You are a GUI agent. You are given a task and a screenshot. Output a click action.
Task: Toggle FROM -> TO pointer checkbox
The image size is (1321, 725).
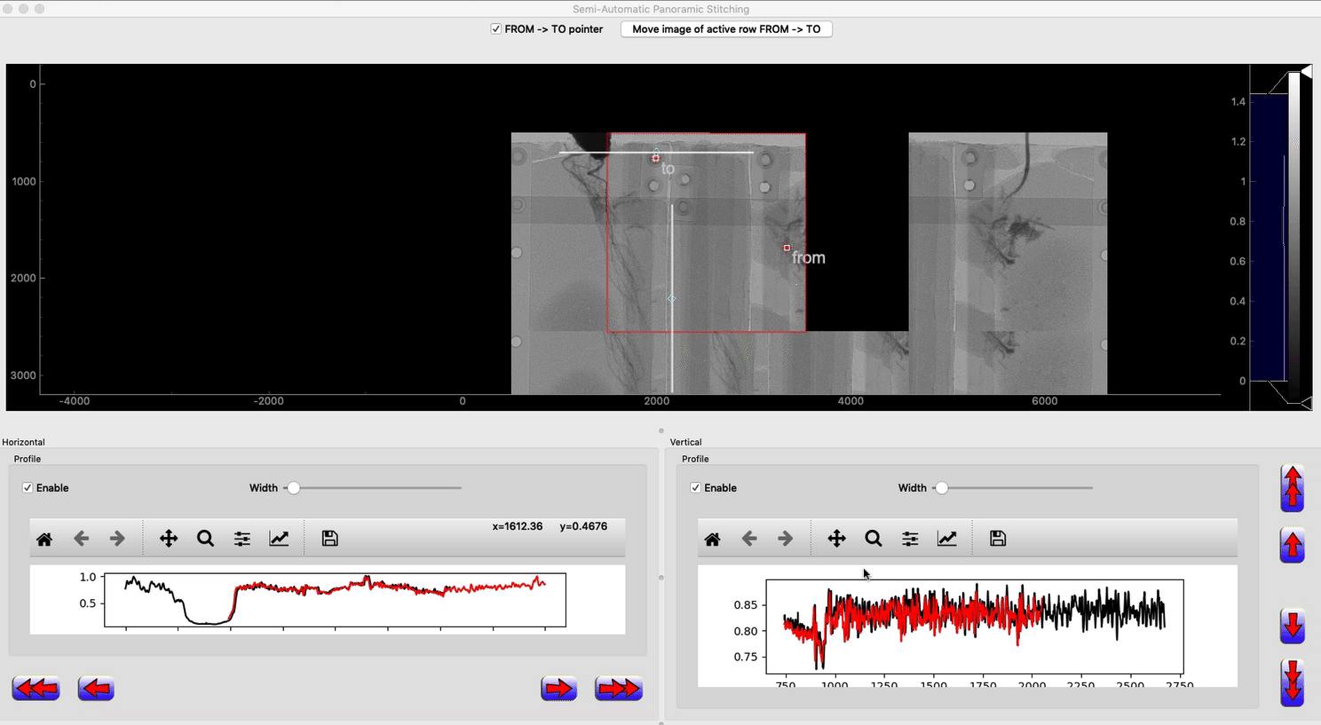click(496, 29)
